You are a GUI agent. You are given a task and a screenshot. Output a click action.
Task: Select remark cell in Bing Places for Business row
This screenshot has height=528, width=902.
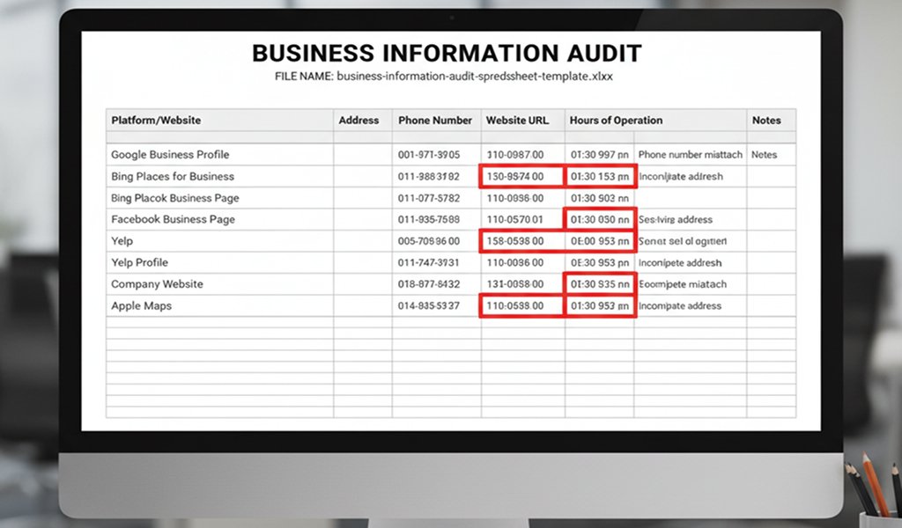[691, 176]
